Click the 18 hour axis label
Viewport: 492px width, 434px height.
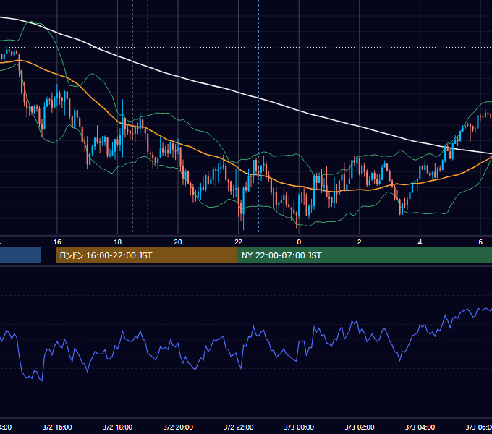pyautogui.click(x=118, y=242)
